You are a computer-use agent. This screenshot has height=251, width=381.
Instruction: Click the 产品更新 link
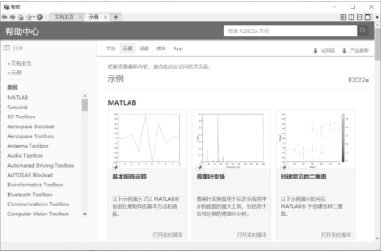point(355,51)
